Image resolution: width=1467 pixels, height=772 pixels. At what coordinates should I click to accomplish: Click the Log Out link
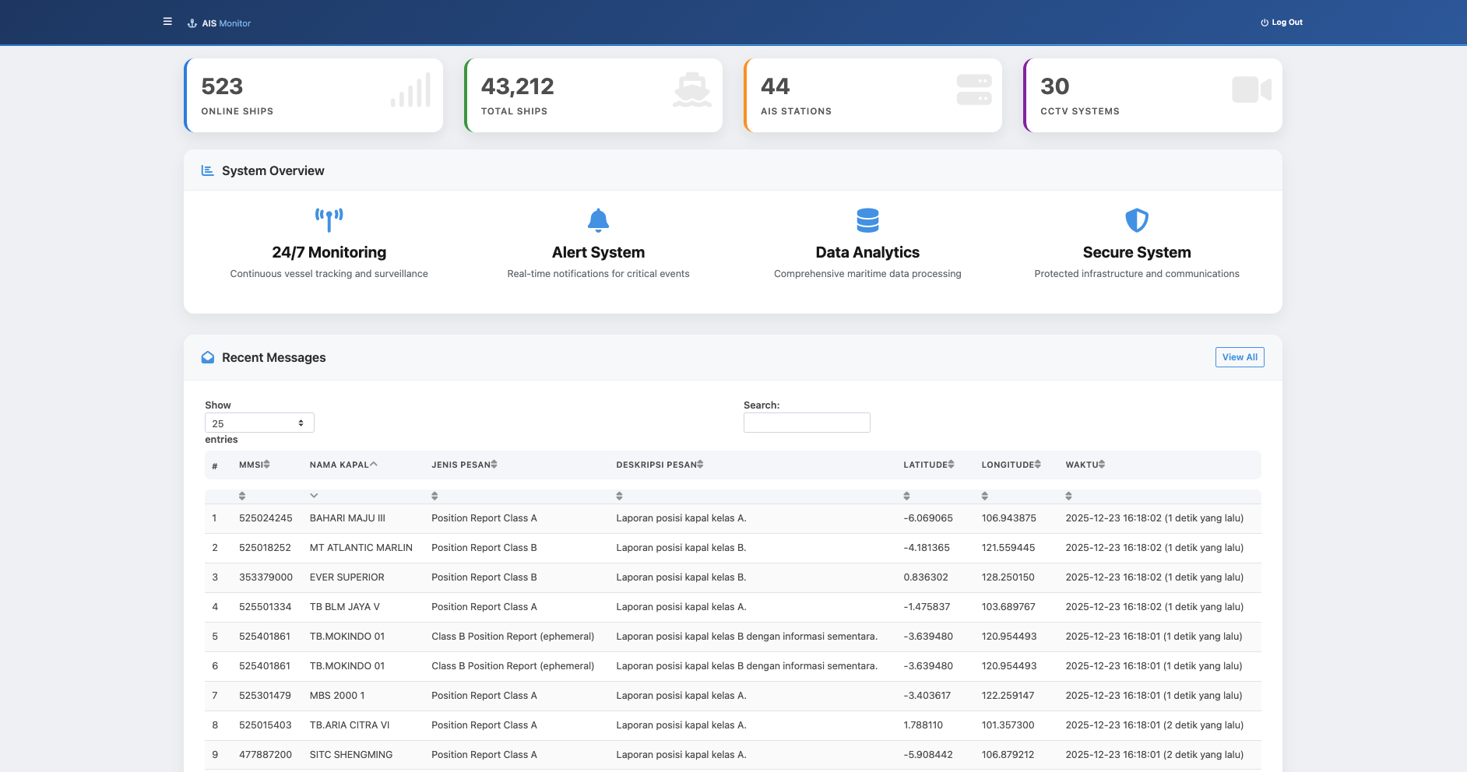pos(1282,23)
